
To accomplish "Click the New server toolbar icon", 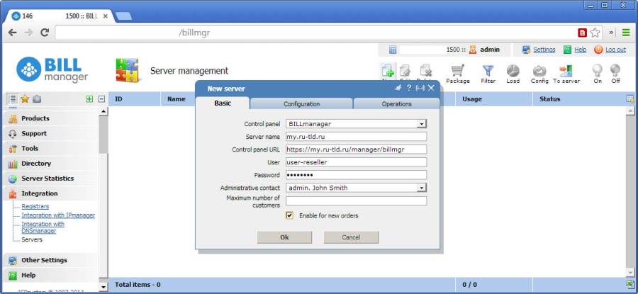I will [388, 72].
